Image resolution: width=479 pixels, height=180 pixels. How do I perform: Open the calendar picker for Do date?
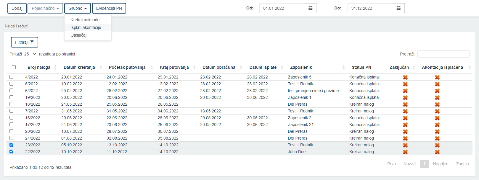(398, 8)
